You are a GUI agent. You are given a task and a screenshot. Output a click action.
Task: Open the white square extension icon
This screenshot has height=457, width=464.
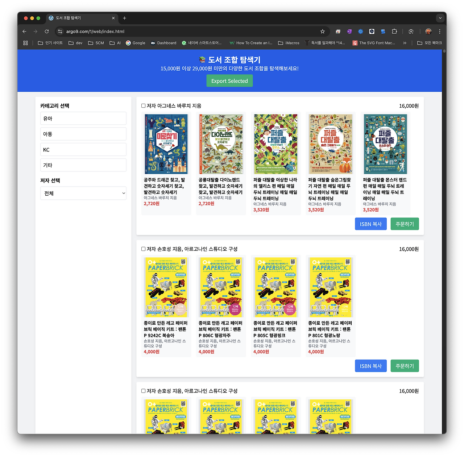[372, 32]
